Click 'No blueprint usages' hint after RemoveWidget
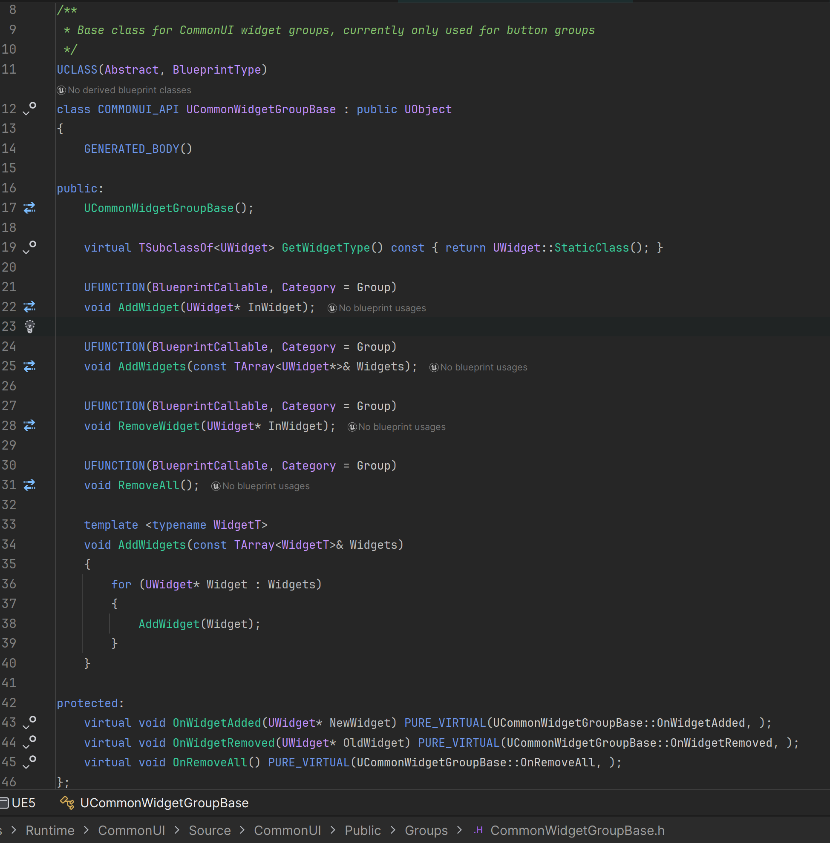The width and height of the screenshot is (830, 843). point(402,427)
